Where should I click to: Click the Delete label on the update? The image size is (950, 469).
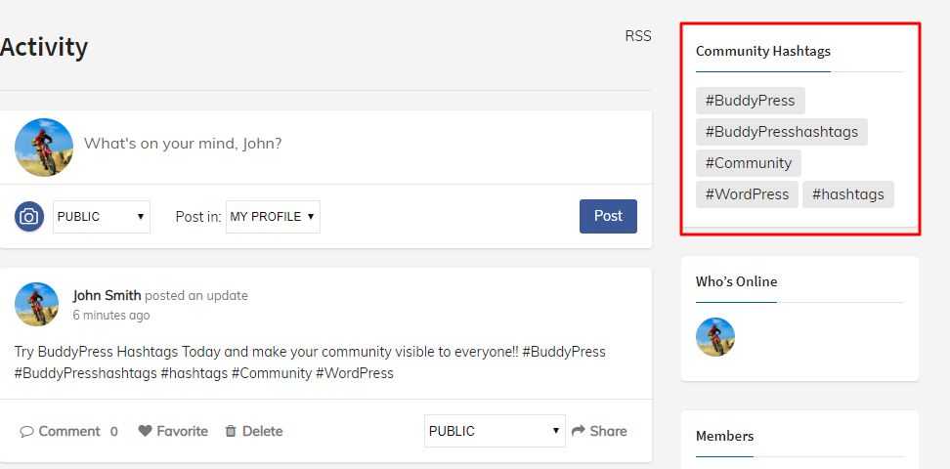262,432
